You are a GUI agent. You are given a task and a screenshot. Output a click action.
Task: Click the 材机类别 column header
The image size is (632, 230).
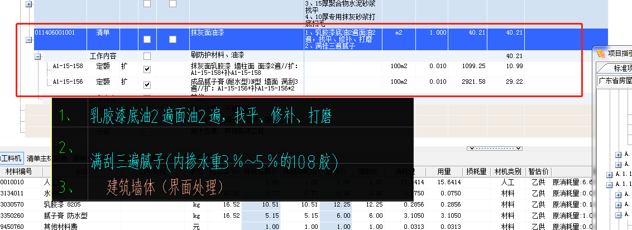click(509, 171)
